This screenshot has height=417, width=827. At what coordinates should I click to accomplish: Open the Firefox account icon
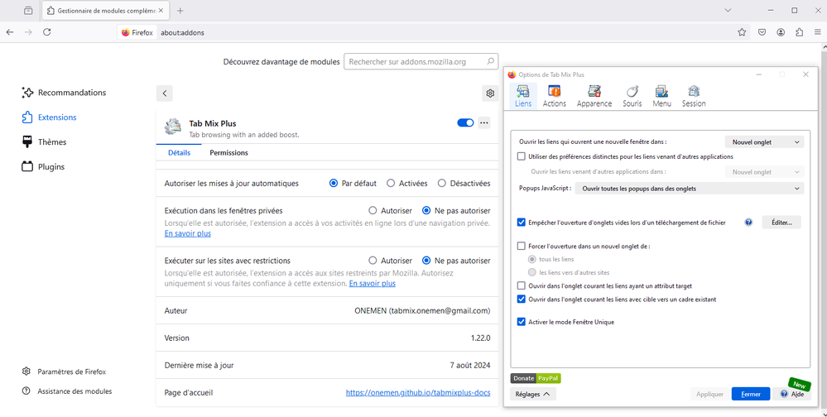pyautogui.click(x=781, y=32)
